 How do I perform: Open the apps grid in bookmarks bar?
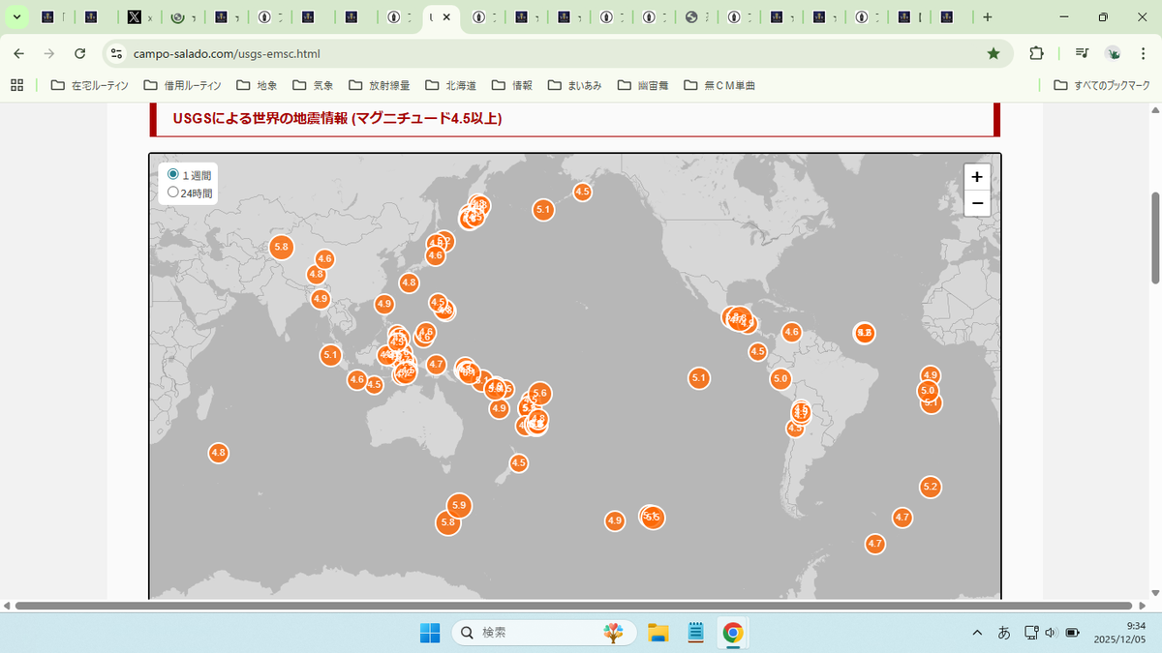[x=16, y=85]
